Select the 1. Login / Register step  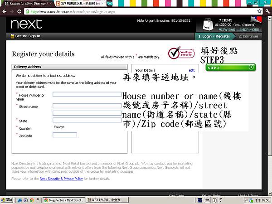coord(214,36)
